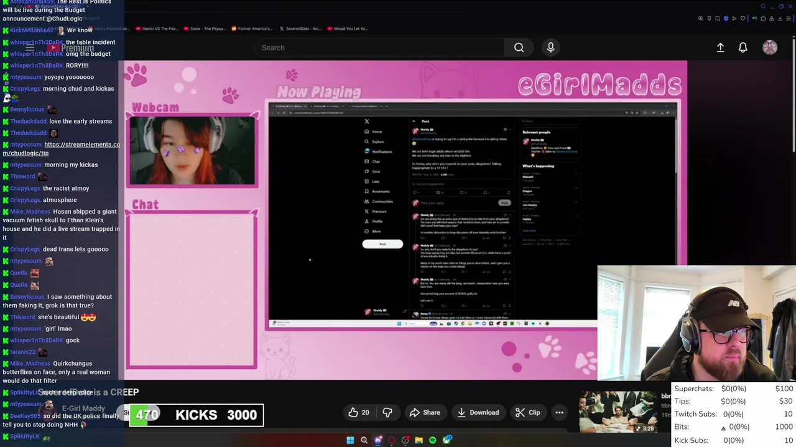The image size is (796, 447).
Task: Click the Share button under video
Action: click(x=425, y=412)
